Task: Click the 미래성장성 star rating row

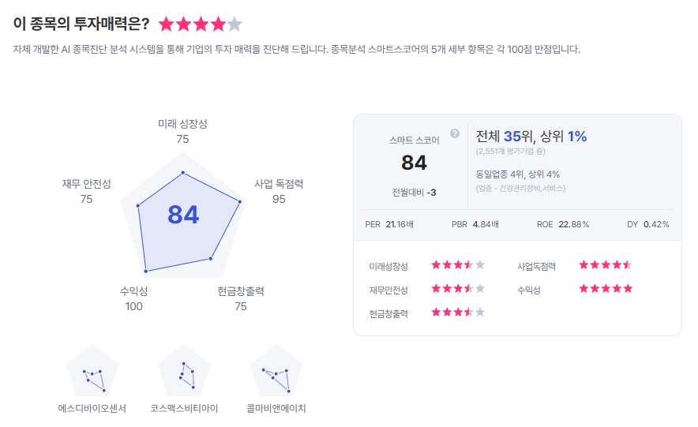Action: pos(458,265)
